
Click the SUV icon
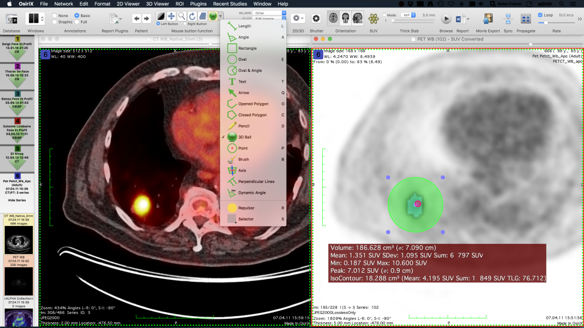tap(374, 19)
